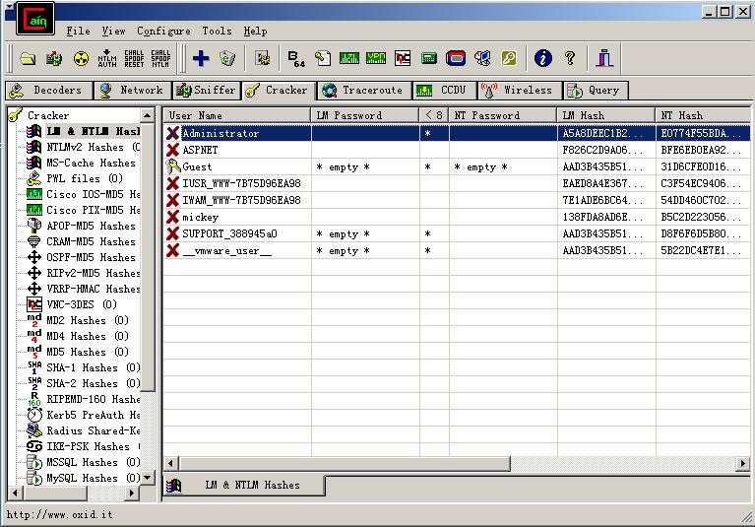Click the CHALL SPOOF RESET icon
The image size is (755, 527).
click(134, 59)
